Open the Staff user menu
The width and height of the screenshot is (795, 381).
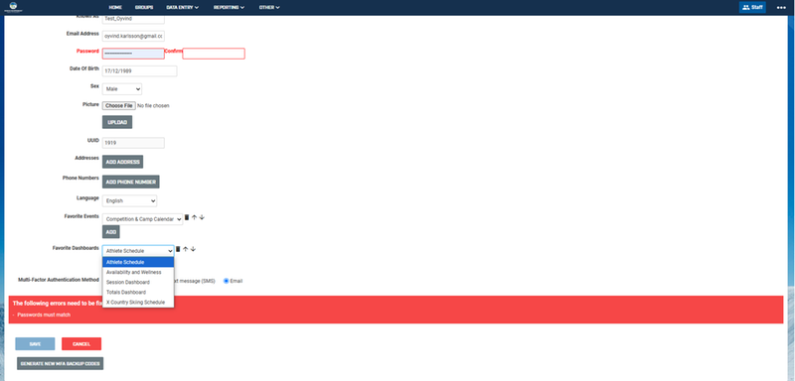(752, 7)
